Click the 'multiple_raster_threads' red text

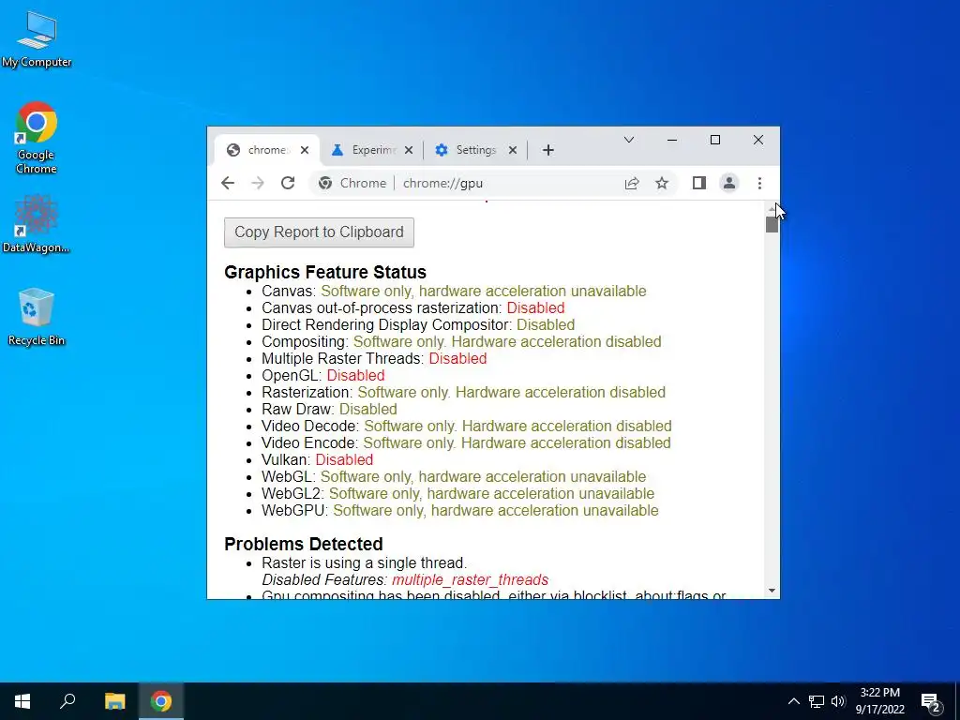pos(471,579)
